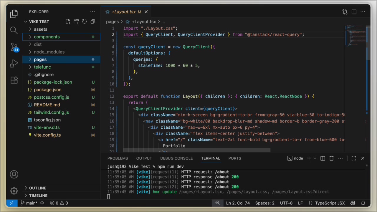This screenshot has width=377, height=212.
Task: Kill the active terminal
Action: [331, 158]
